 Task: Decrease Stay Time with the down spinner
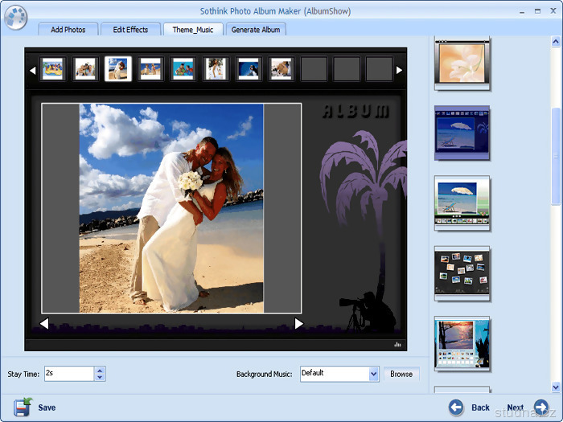click(x=100, y=377)
